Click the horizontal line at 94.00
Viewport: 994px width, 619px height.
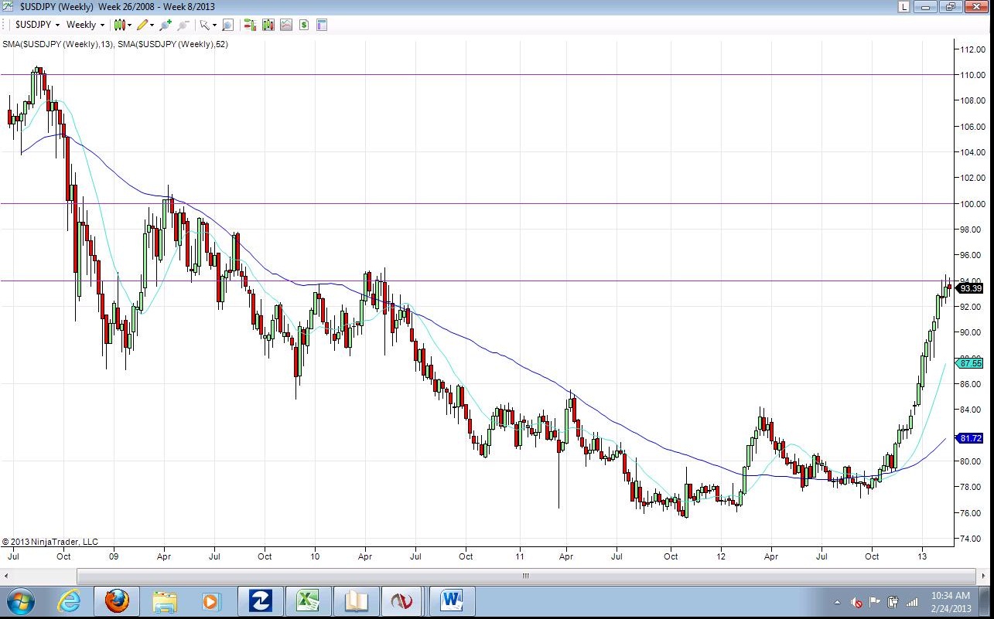[477, 281]
